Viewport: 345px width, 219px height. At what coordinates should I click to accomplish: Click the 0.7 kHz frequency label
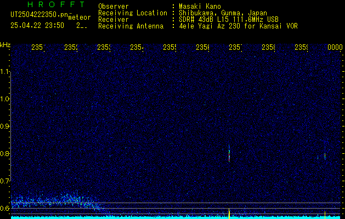4,181
